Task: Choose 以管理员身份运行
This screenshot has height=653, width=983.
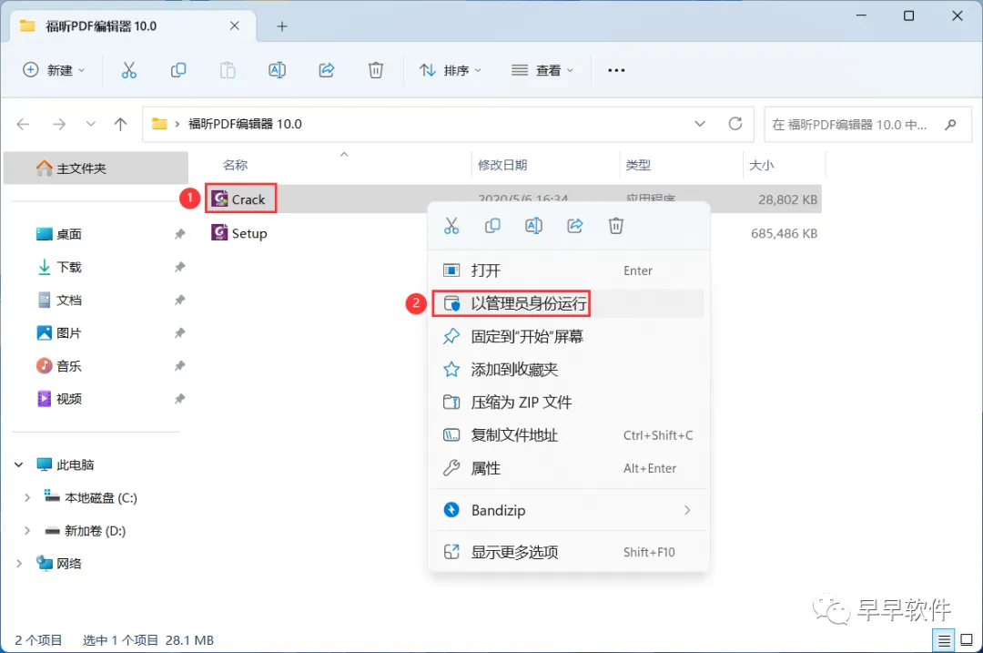Action: coord(568,303)
